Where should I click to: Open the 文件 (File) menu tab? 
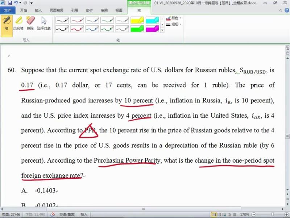coord(8,11)
